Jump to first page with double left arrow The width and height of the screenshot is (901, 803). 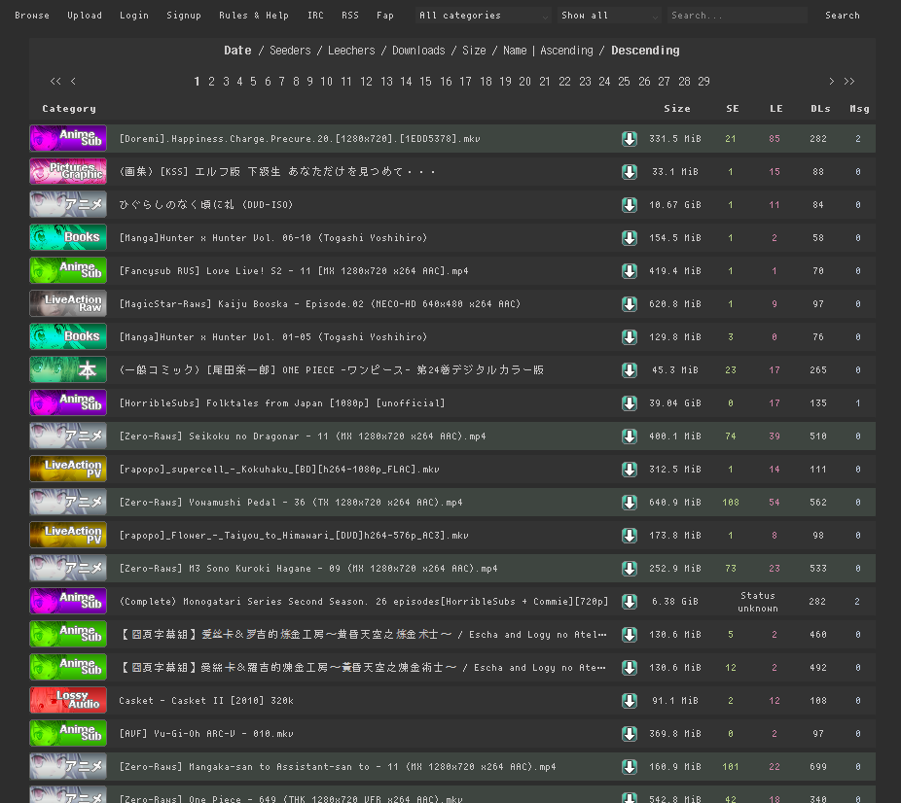[55, 82]
